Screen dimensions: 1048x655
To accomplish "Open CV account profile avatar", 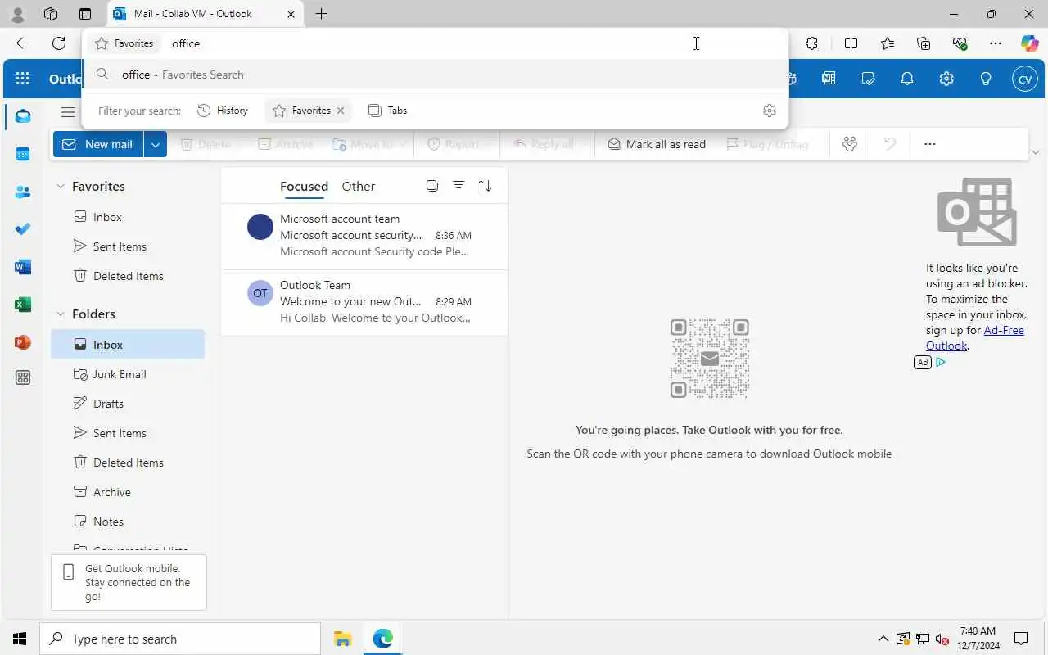I will pyautogui.click(x=1025, y=79).
